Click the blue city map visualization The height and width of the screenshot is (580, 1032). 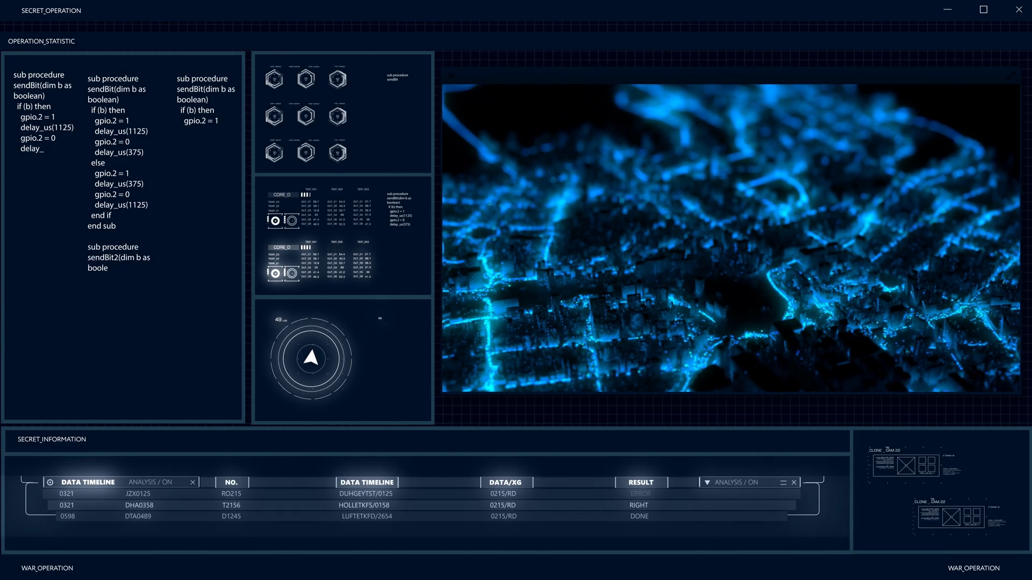coord(730,238)
